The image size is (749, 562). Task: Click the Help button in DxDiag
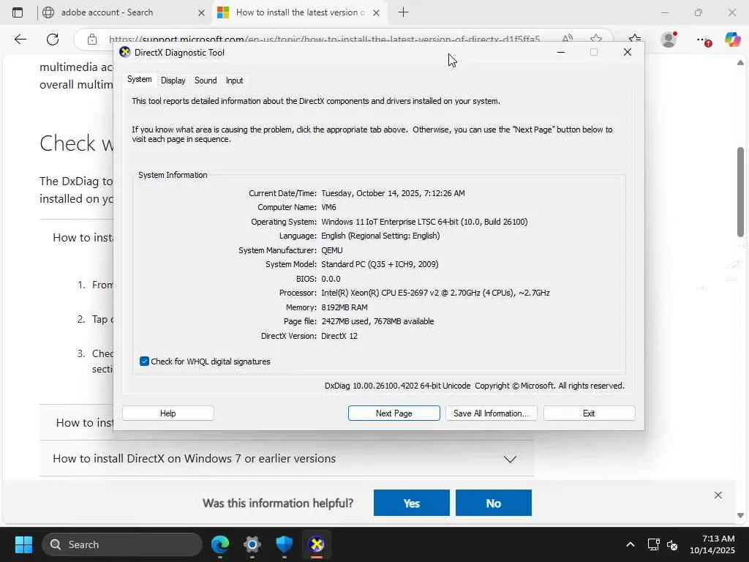[x=168, y=413]
